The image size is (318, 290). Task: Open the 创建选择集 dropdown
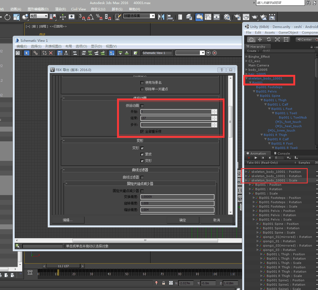(153, 16)
